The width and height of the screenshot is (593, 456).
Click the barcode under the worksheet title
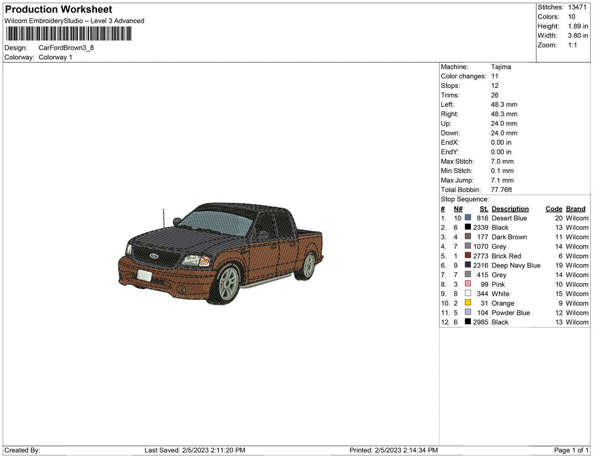click(x=68, y=33)
